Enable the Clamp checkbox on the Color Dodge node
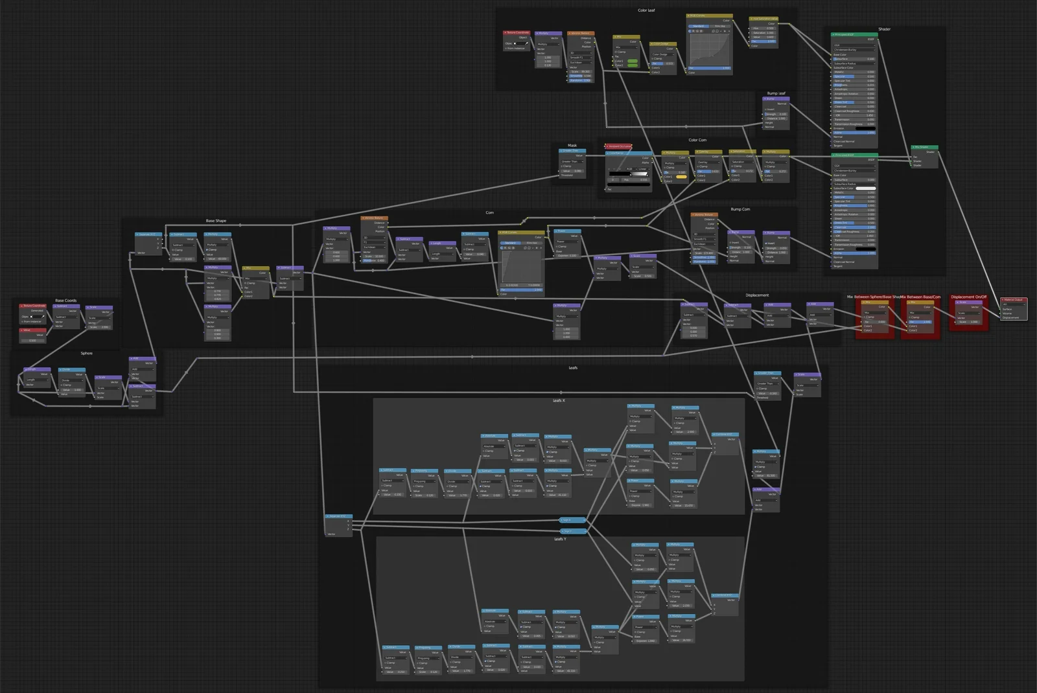 (x=653, y=58)
